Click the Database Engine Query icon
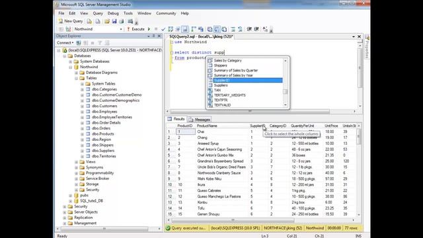423x238 pixels. 89,21
